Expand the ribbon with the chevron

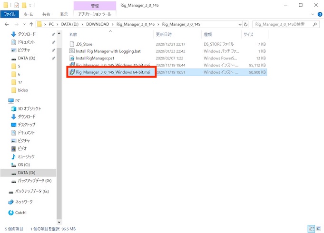[313, 14]
